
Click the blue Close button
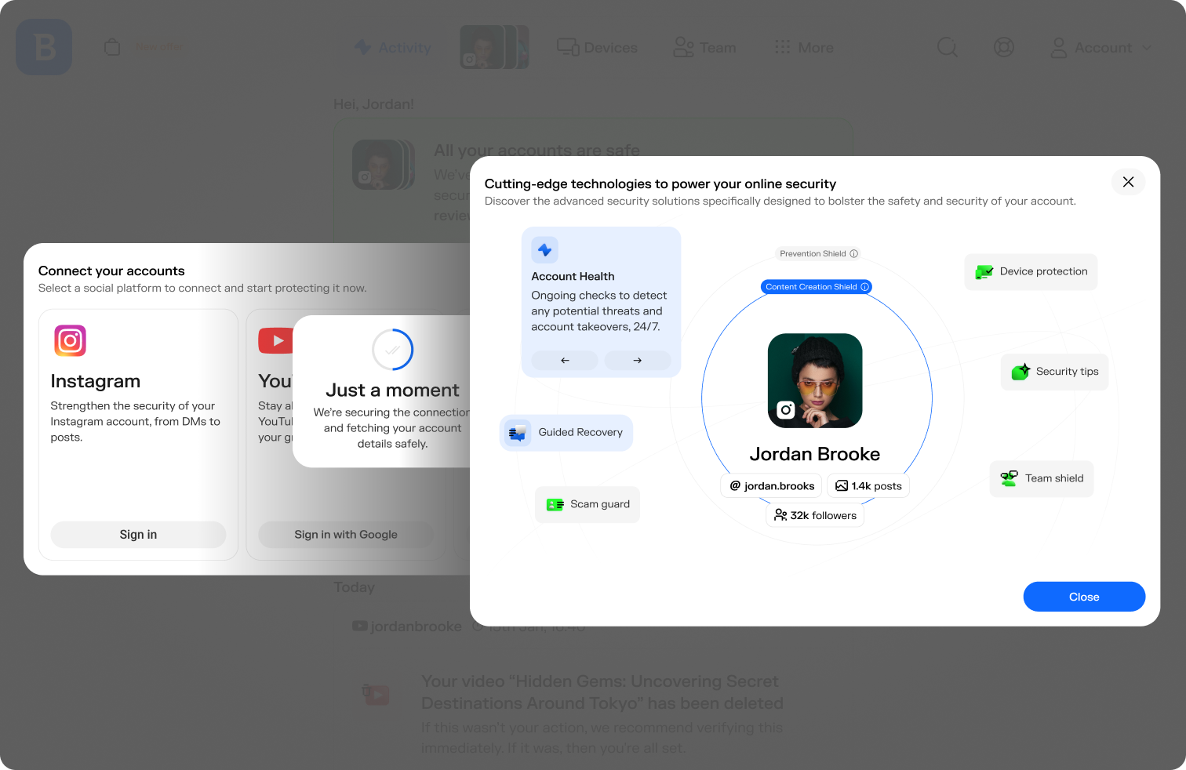(x=1084, y=597)
